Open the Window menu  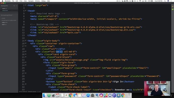tap(38, 1)
